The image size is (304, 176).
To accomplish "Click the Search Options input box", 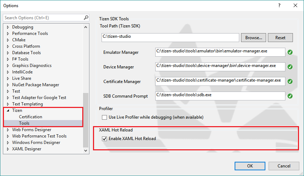I will (43, 17).
